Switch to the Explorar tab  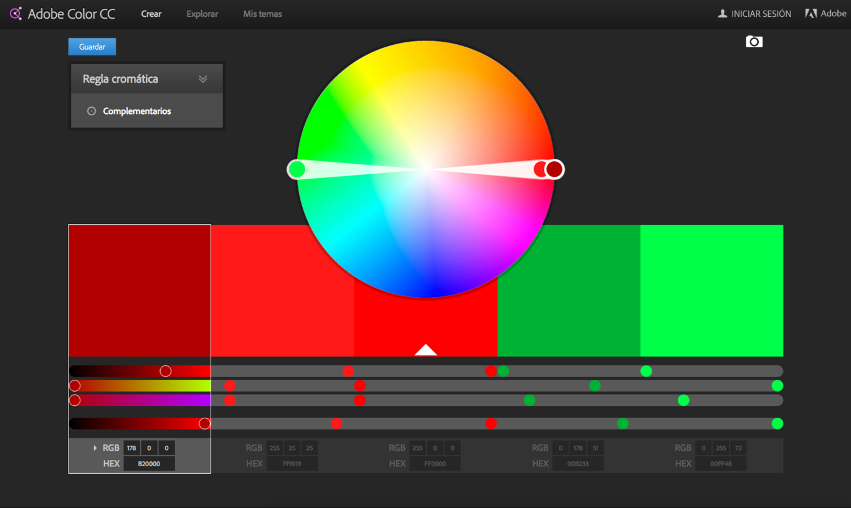(x=201, y=13)
